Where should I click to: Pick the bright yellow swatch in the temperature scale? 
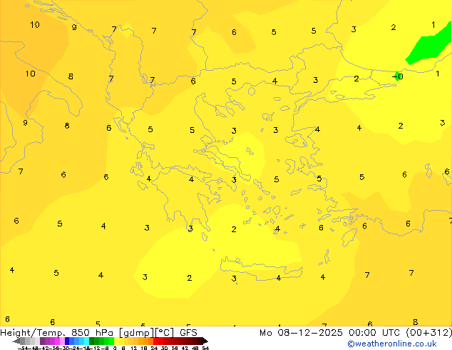[x=116, y=341]
